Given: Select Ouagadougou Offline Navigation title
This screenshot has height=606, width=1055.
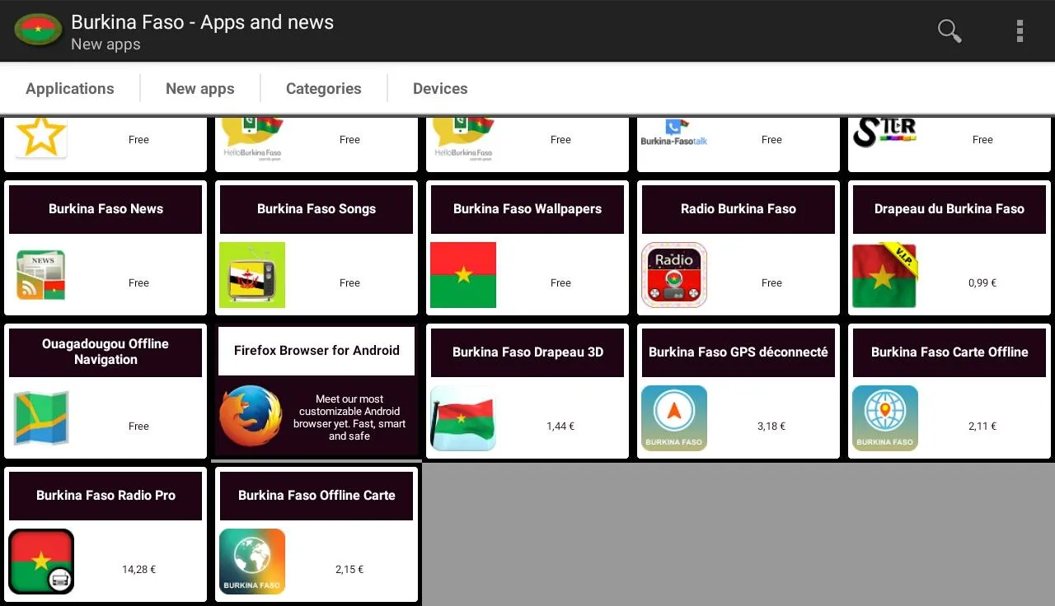Looking at the screenshot, I should 105,352.
